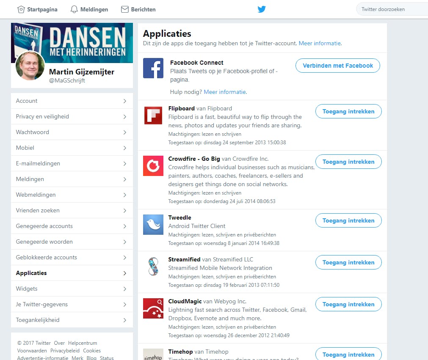
Task: Click the Tweedle bird app icon
Action: pyautogui.click(x=153, y=224)
